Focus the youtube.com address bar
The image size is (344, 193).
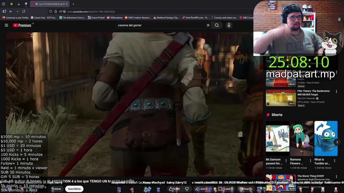150,12
